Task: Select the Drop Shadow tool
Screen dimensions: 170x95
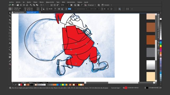Action: pos(10,54)
